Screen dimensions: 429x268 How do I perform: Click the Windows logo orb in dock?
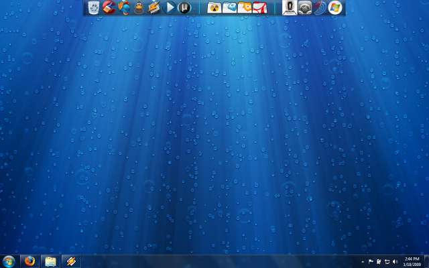(x=335, y=7)
